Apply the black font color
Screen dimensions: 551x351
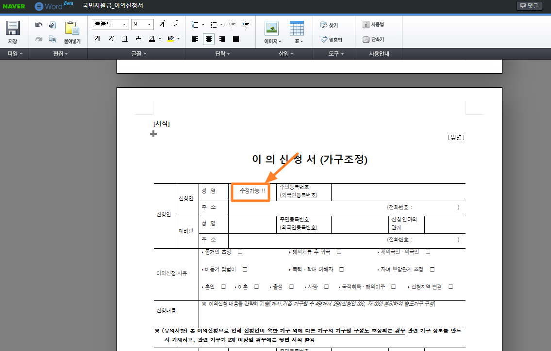click(x=152, y=38)
